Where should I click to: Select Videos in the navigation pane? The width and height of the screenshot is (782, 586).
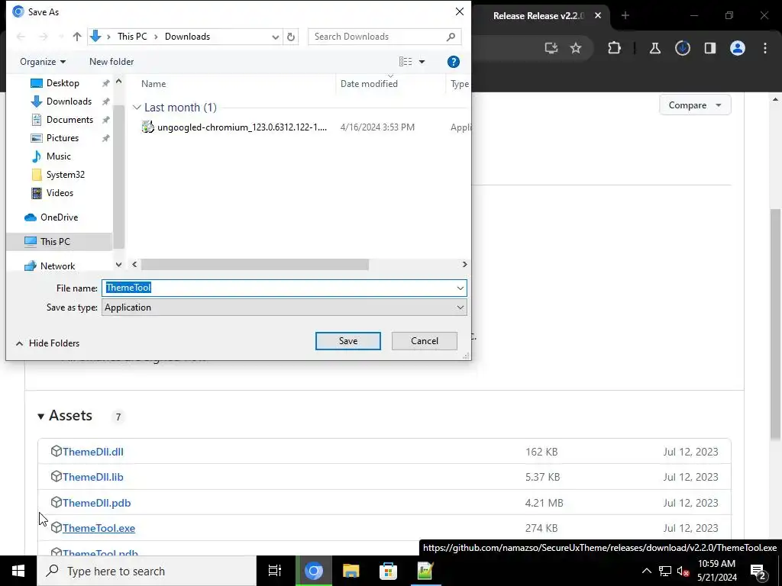point(60,193)
